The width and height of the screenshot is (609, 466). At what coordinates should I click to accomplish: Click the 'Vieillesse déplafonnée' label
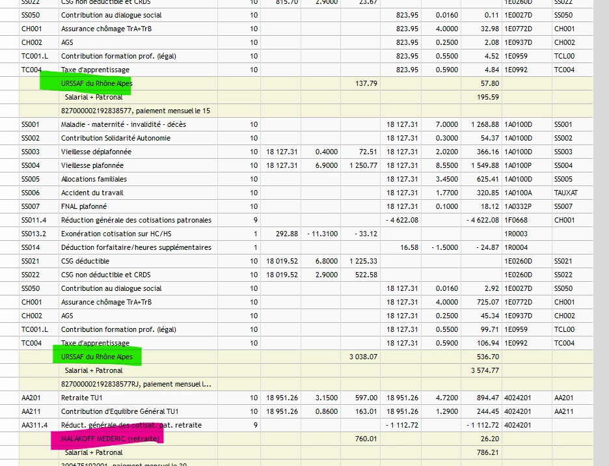[x=96, y=152]
